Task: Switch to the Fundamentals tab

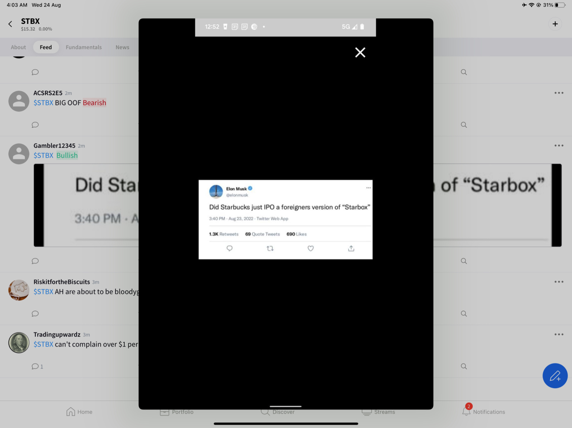Action: click(x=84, y=47)
